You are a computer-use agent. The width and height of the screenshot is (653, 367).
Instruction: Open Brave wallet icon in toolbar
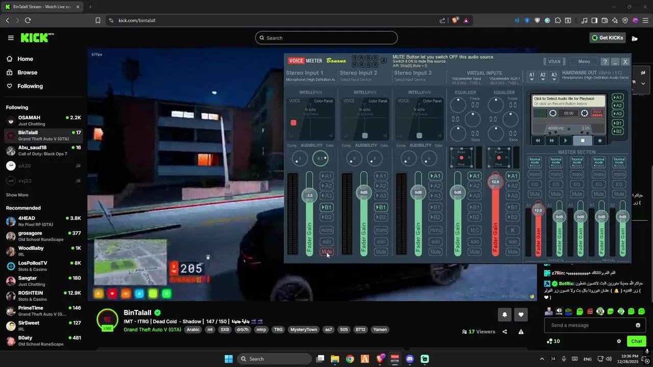605,20
